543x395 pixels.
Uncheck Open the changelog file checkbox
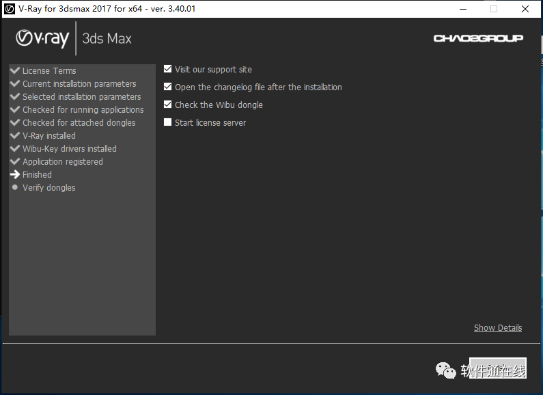coord(167,87)
